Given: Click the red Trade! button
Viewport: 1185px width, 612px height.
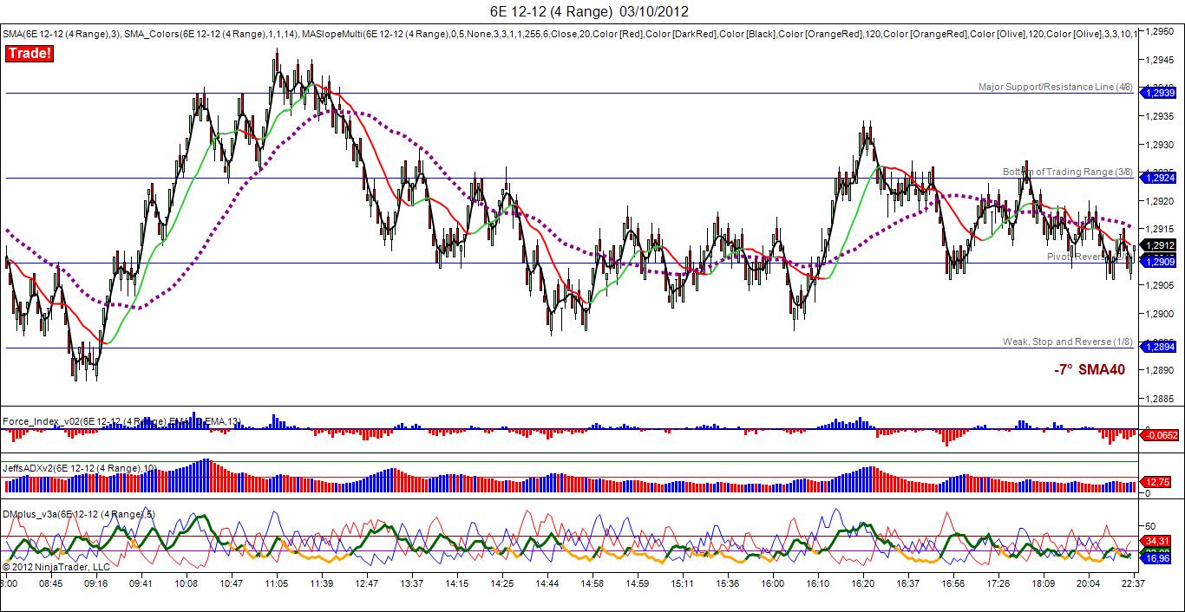Looking at the screenshot, I should pos(29,54).
